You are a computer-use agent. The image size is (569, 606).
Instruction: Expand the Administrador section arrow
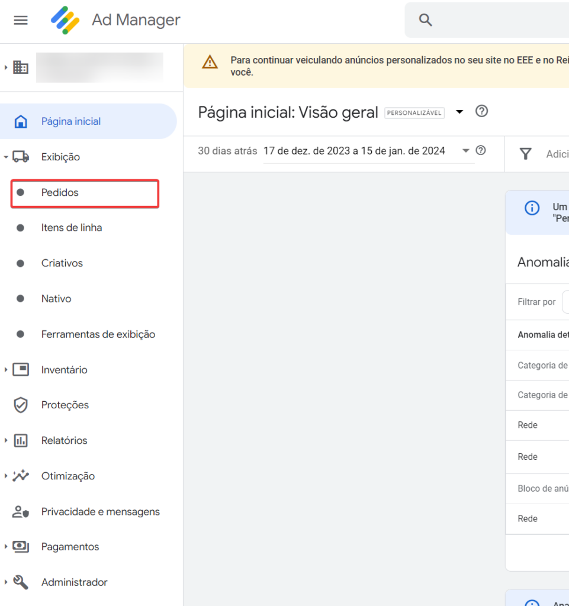pos(6,582)
